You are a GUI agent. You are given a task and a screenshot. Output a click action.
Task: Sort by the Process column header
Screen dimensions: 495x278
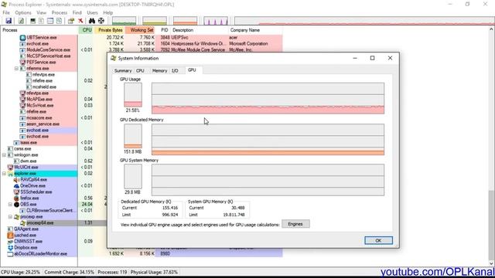(x=39, y=30)
